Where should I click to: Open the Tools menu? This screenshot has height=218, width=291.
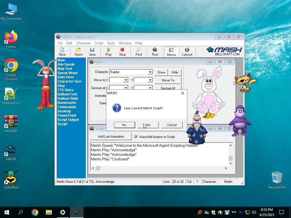(x=111, y=43)
